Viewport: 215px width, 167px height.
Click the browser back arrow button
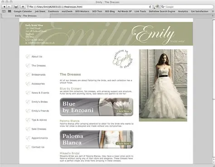tap(4, 7)
